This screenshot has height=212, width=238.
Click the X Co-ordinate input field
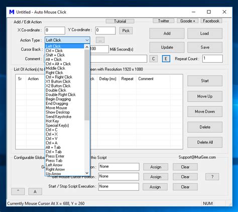point(55,31)
